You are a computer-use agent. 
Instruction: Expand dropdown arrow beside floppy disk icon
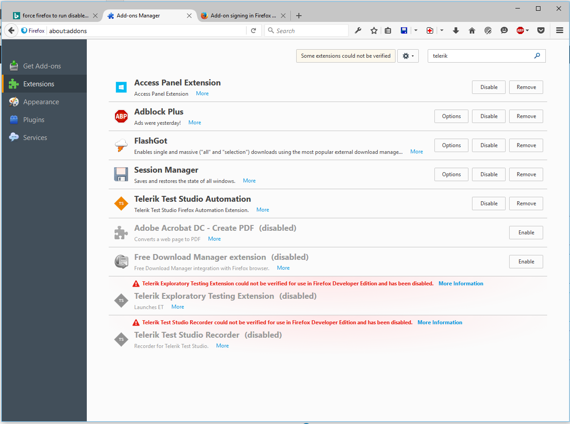(416, 30)
